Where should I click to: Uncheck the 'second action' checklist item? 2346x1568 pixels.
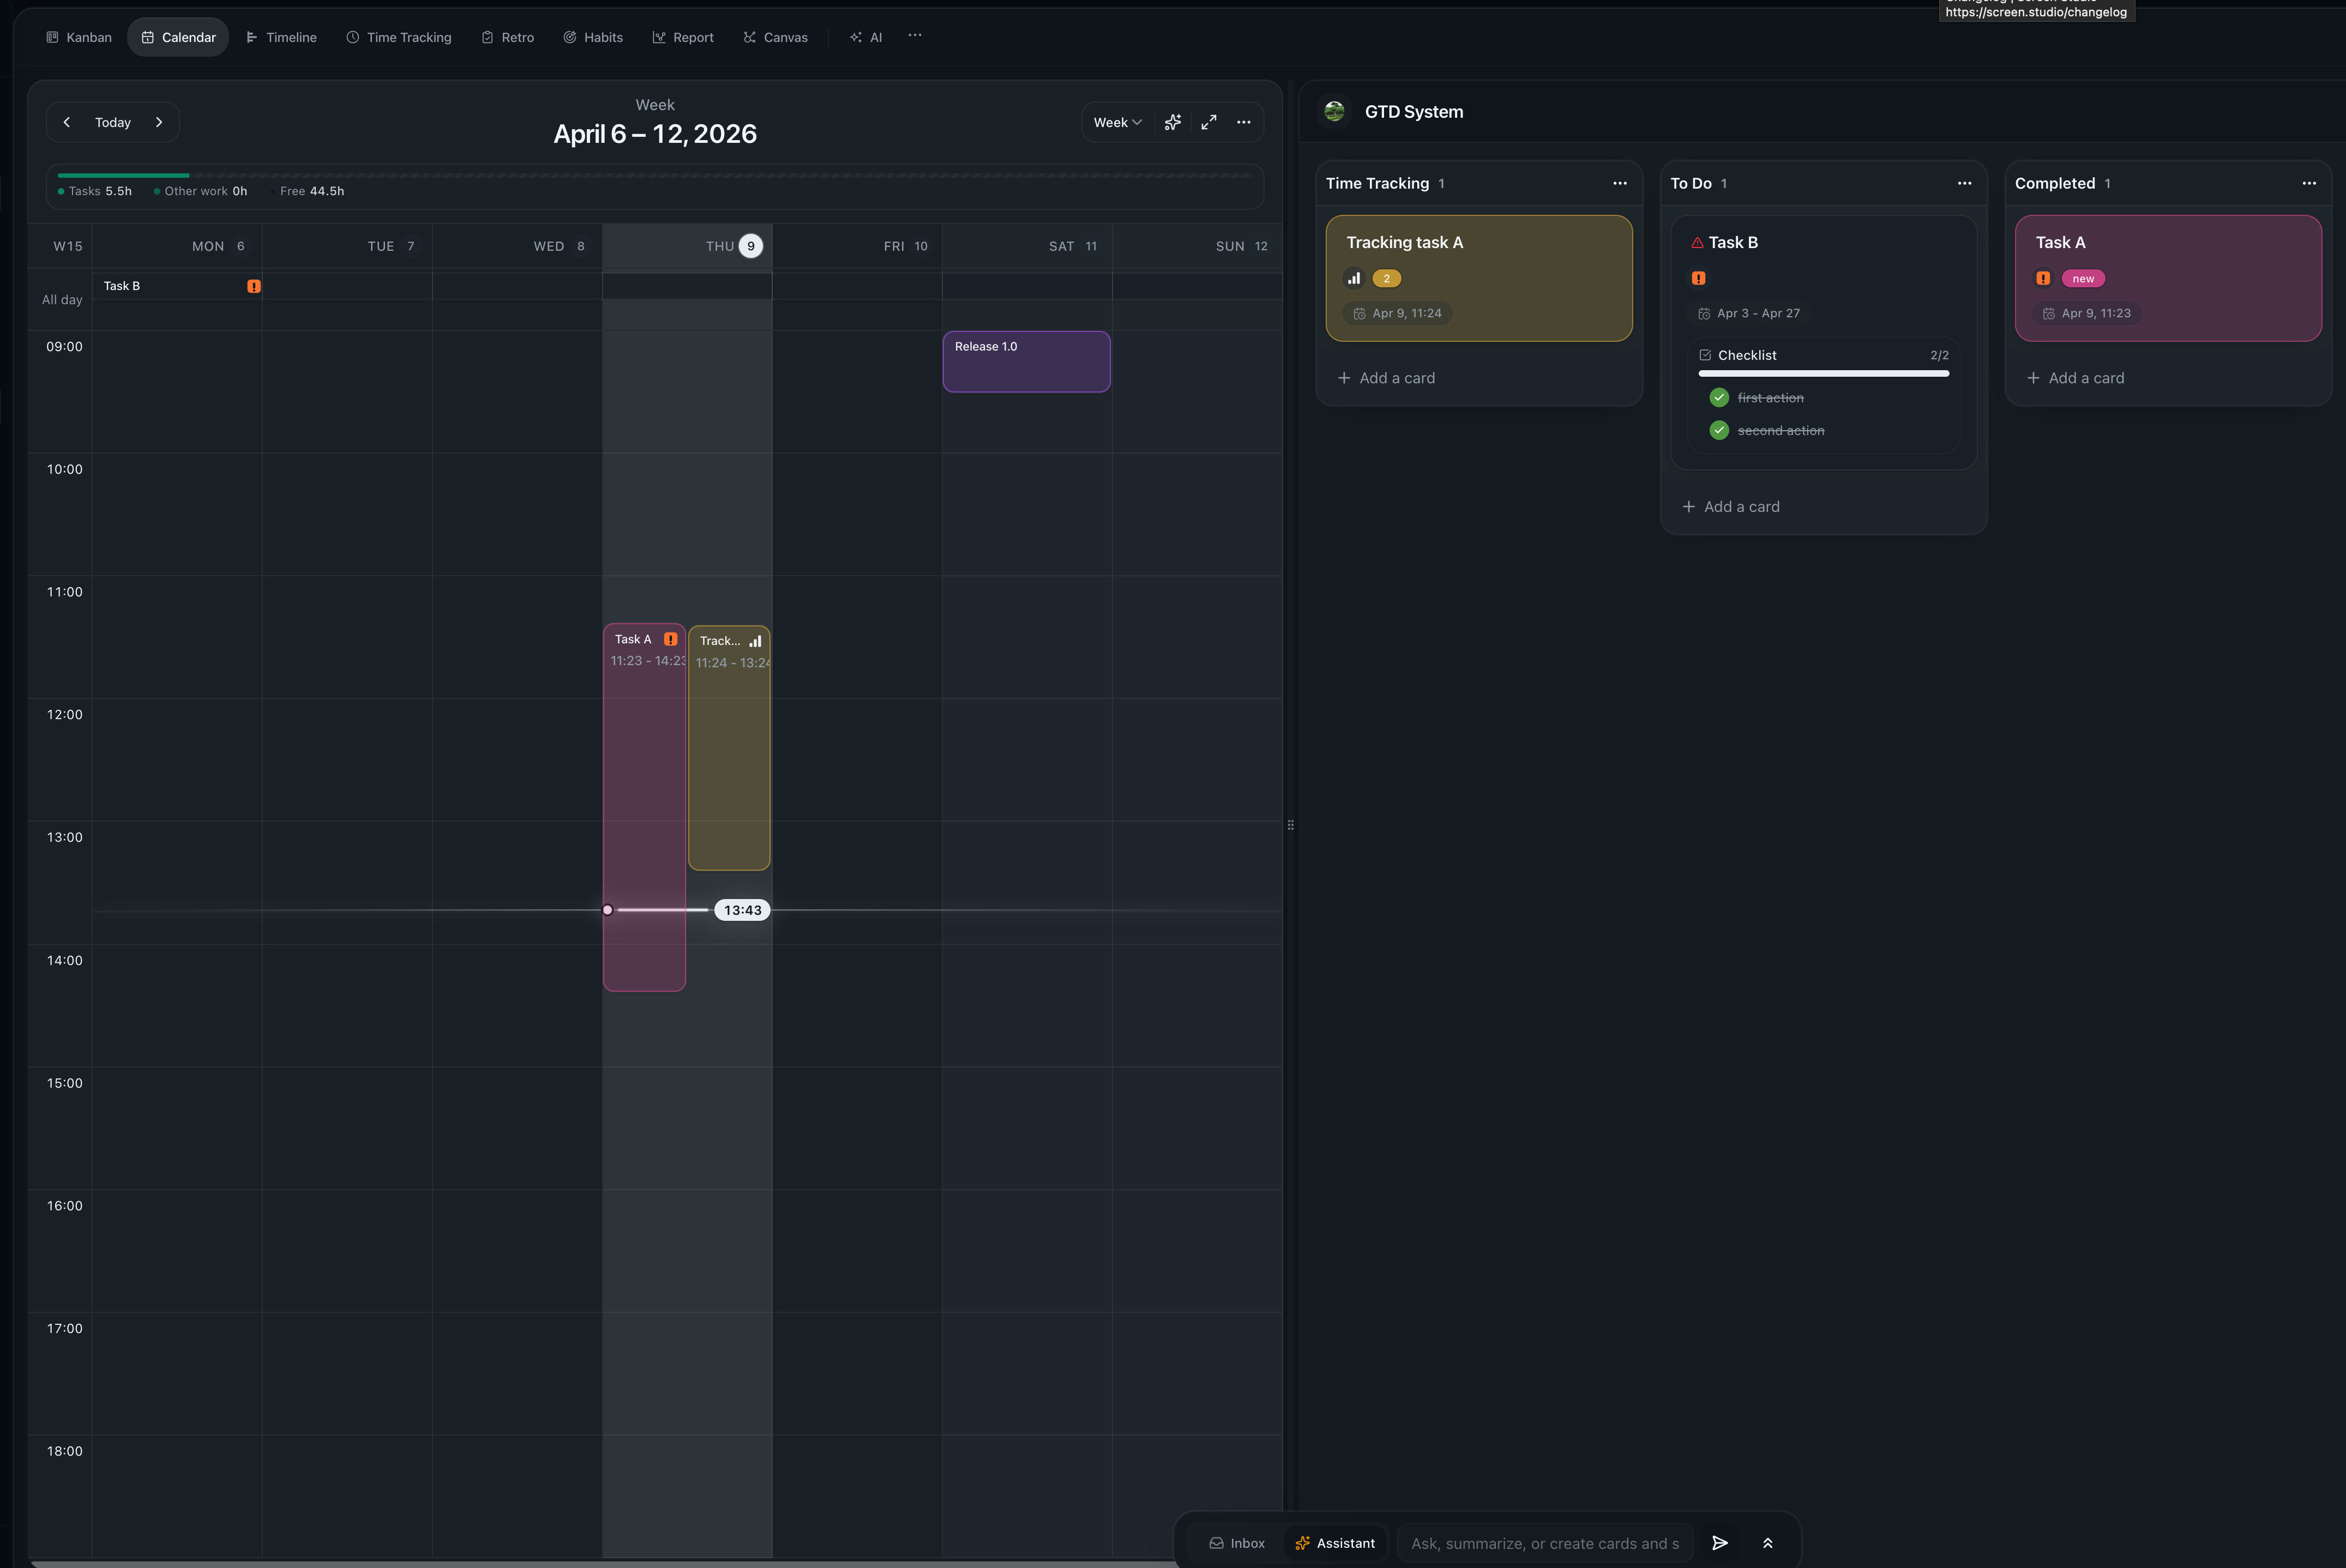pyautogui.click(x=1719, y=430)
